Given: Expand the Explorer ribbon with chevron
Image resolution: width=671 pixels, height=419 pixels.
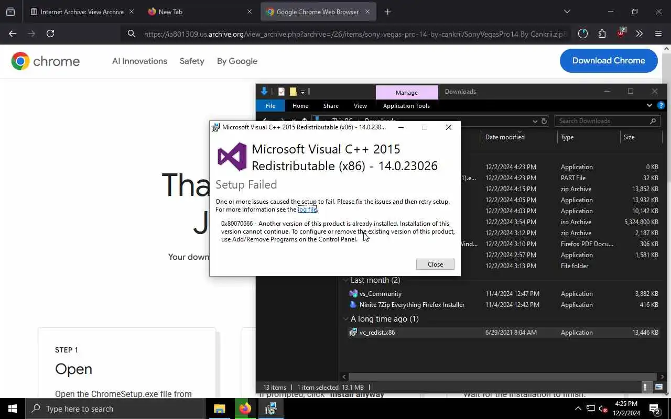Looking at the screenshot, I should click(x=650, y=106).
